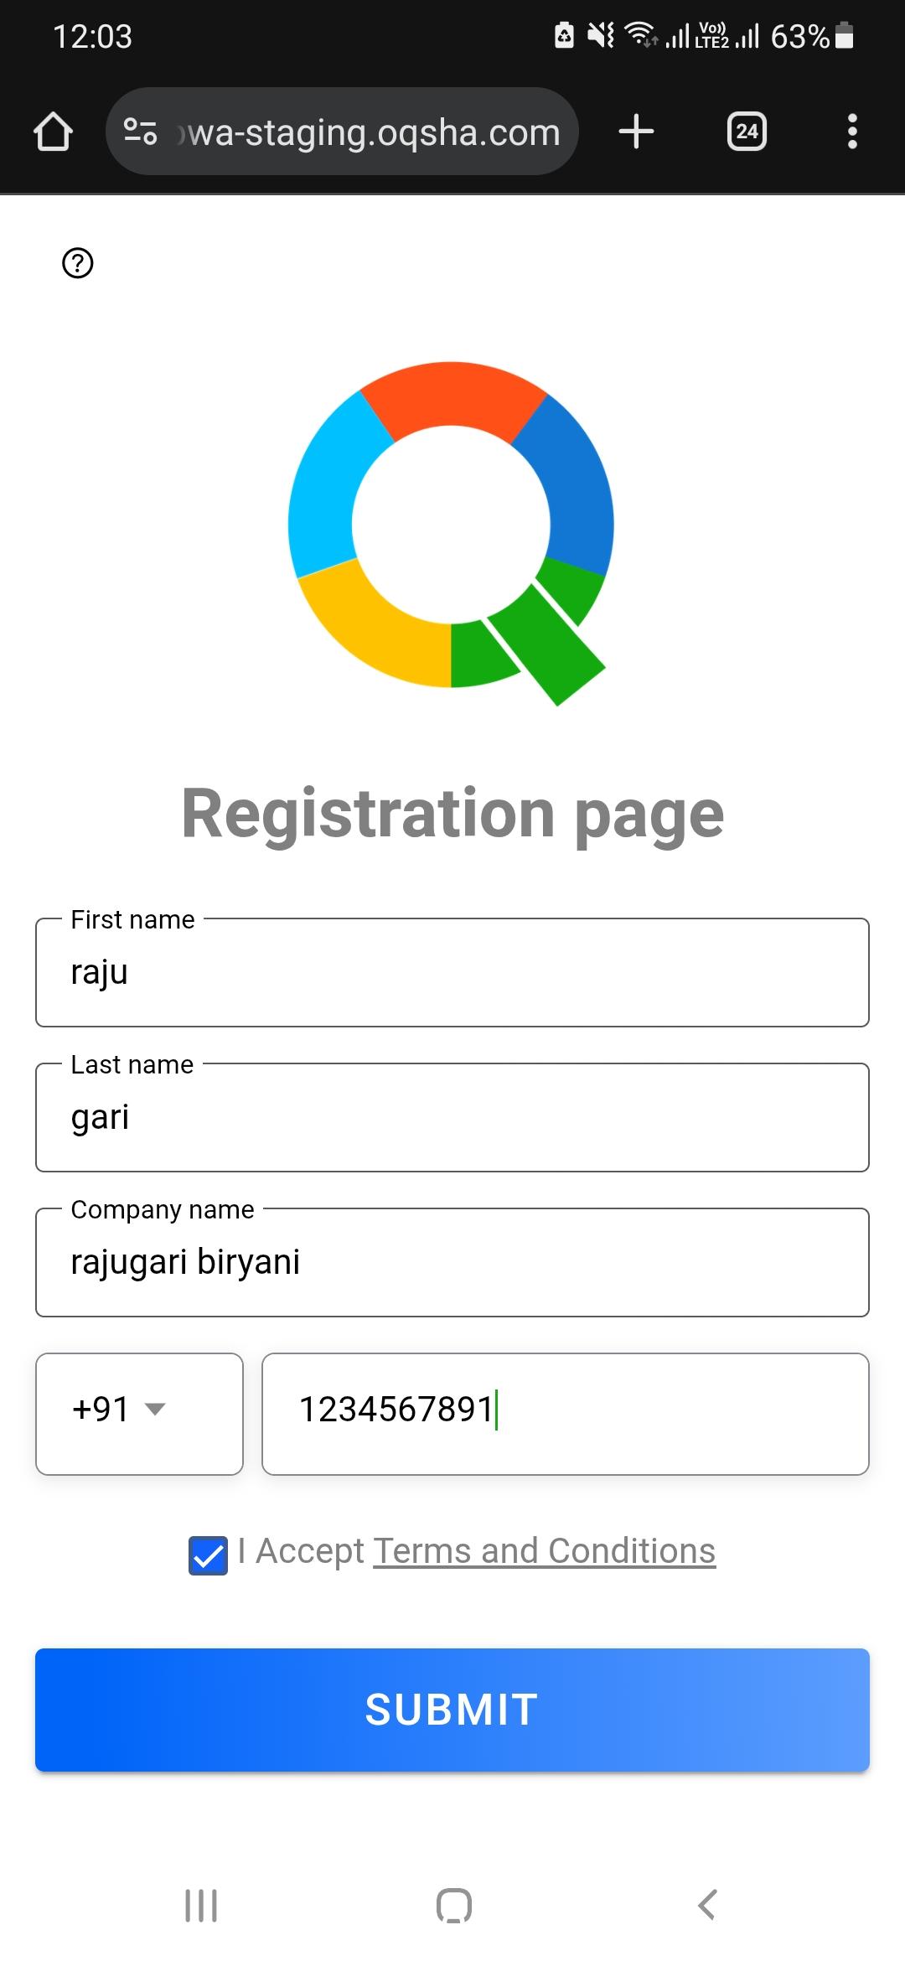
Task: Tap the phone number input field
Action: pos(566,1413)
